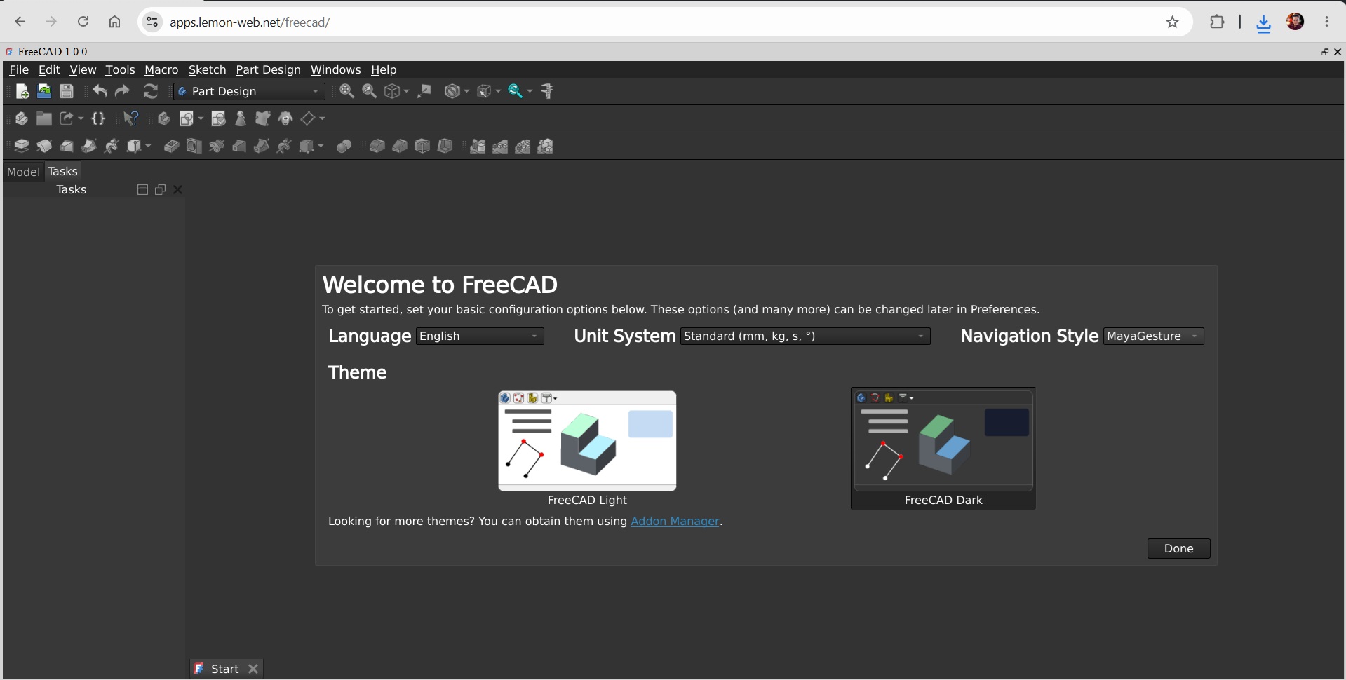Expand the standard views cube dropdown arrow
Image resolution: width=1346 pixels, height=680 pixels.
(x=406, y=91)
